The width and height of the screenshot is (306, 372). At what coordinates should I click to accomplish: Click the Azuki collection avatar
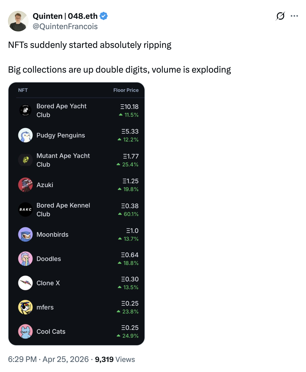click(25, 185)
